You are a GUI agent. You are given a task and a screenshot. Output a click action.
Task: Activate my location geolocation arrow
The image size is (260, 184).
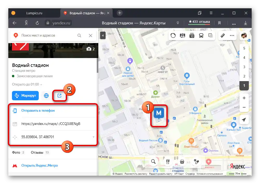point(244,120)
